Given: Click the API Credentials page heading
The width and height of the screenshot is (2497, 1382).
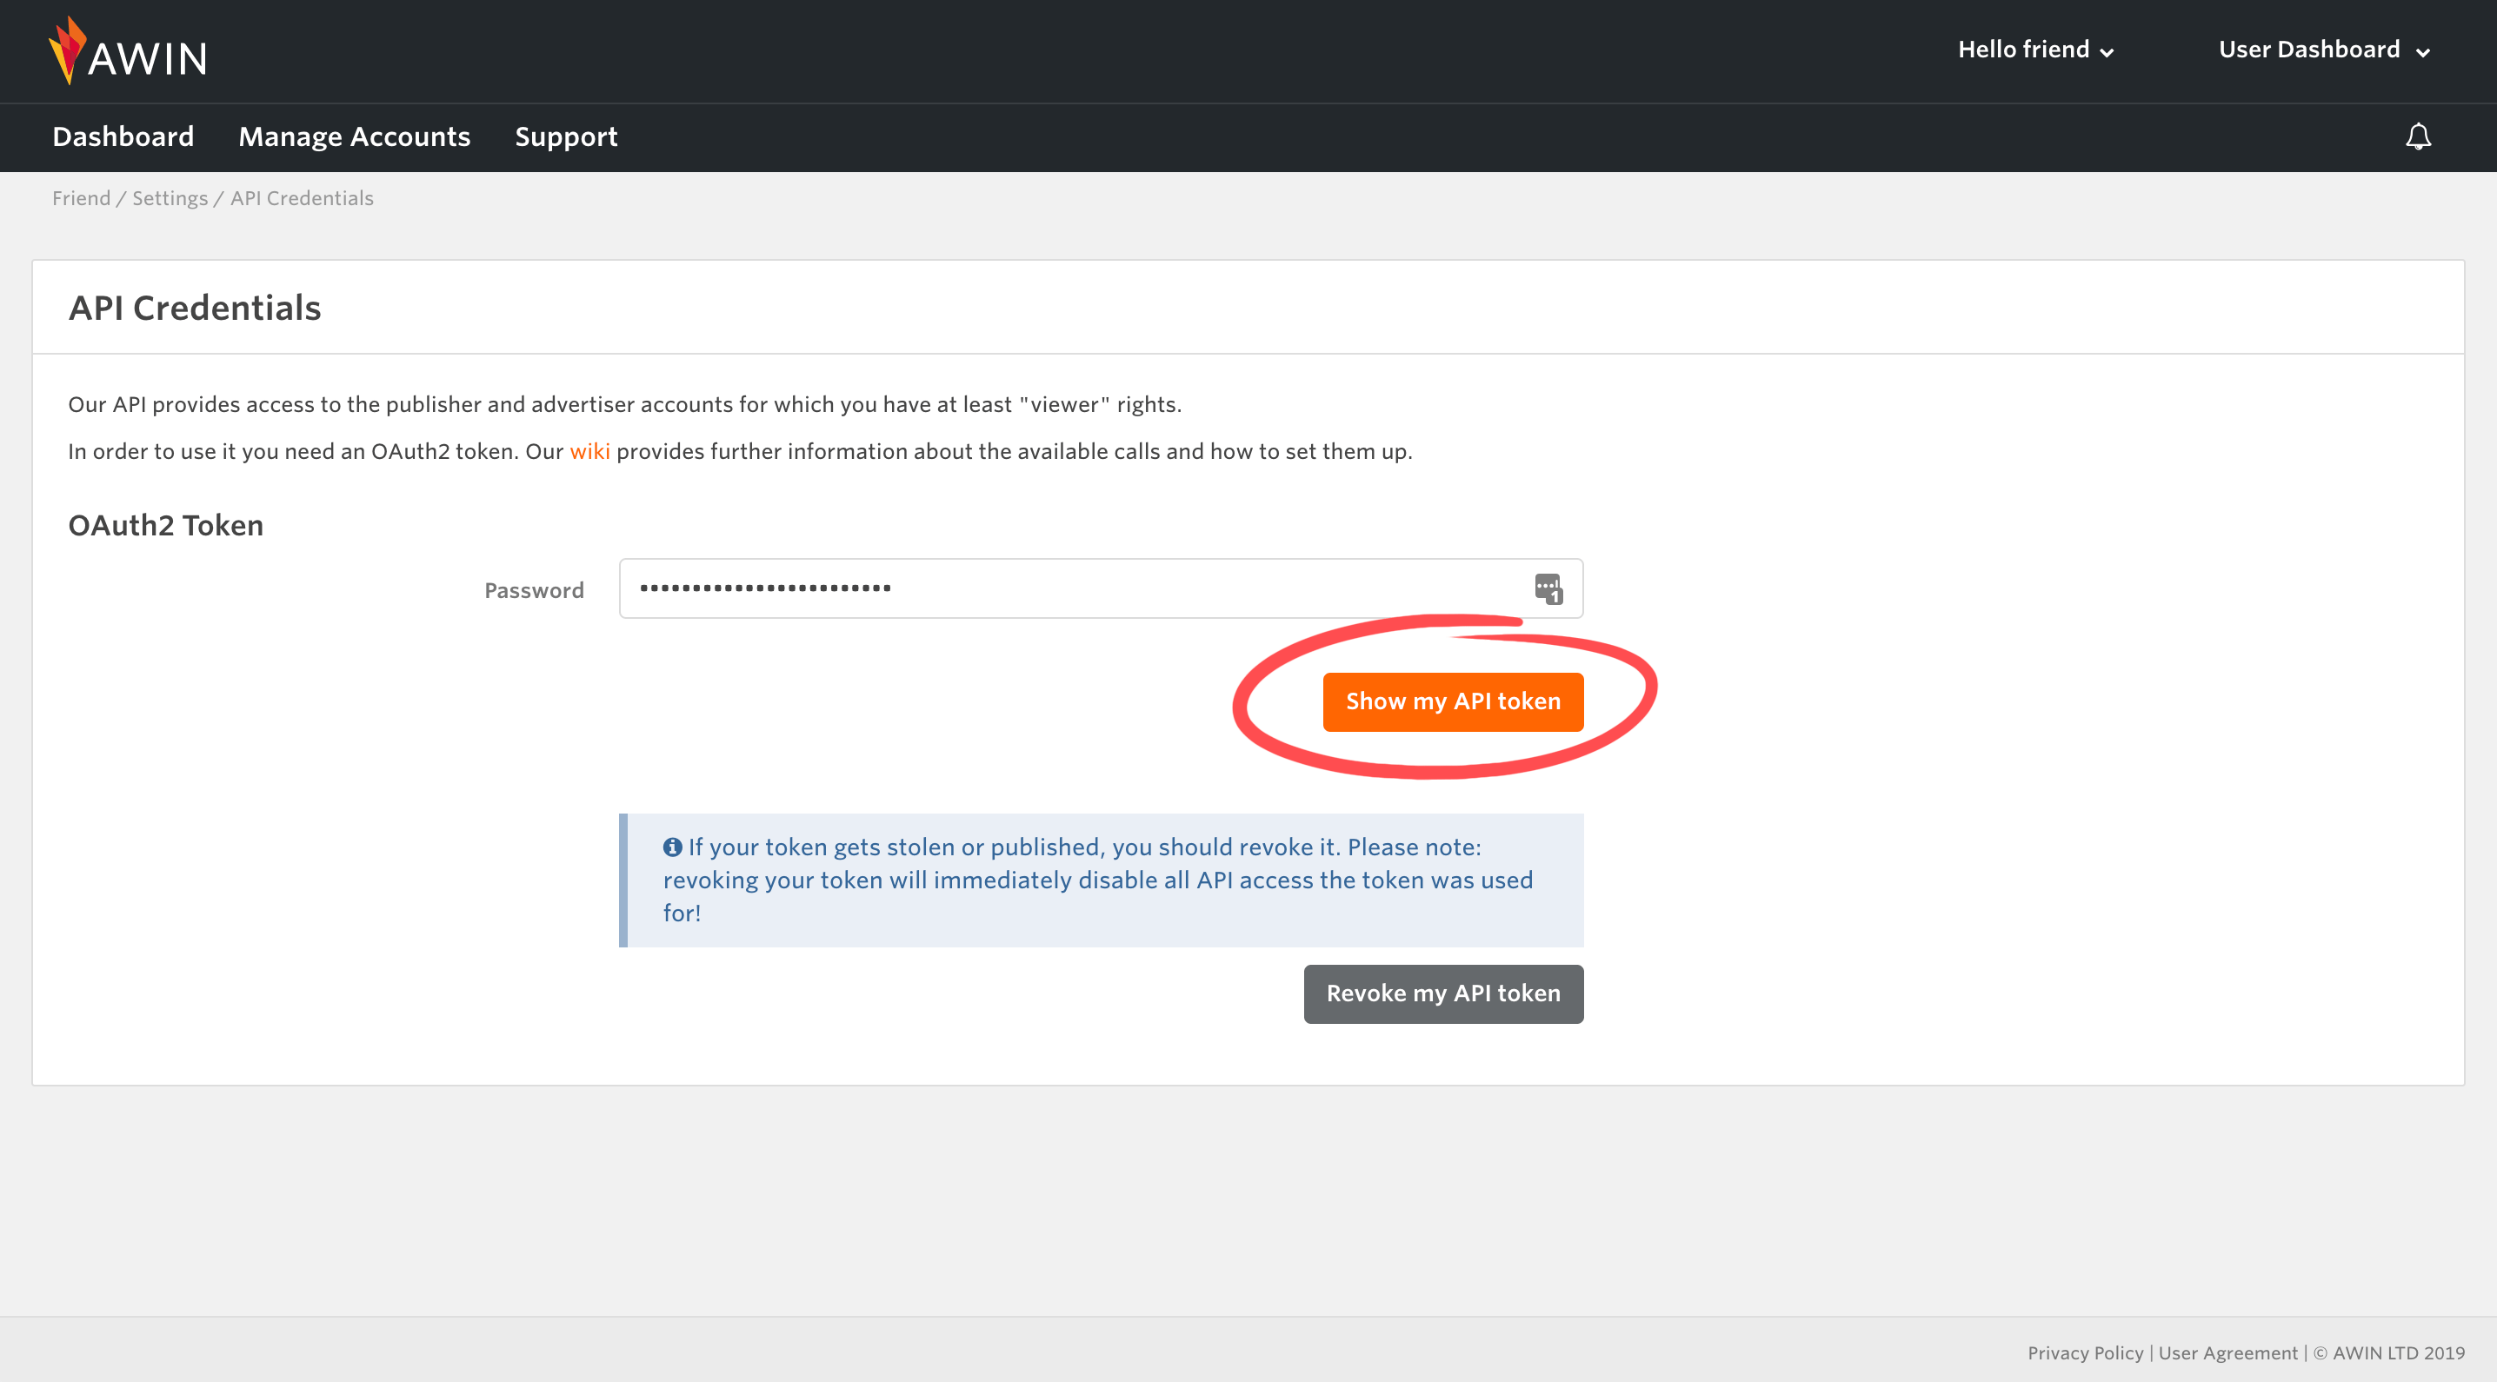Looking at the screenshot, I should [195, 309].
